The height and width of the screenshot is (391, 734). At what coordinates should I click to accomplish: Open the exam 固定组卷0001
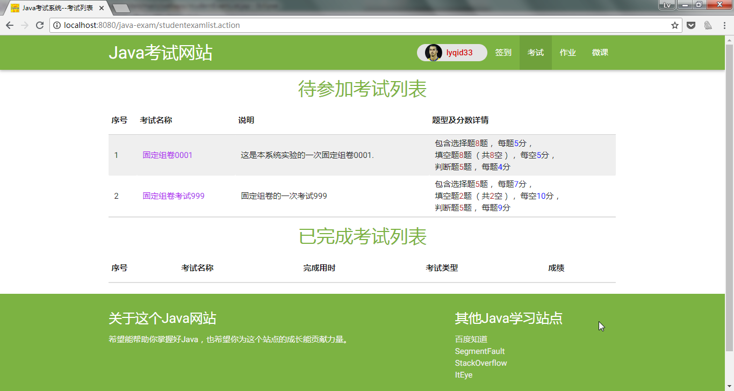[168, 155]
